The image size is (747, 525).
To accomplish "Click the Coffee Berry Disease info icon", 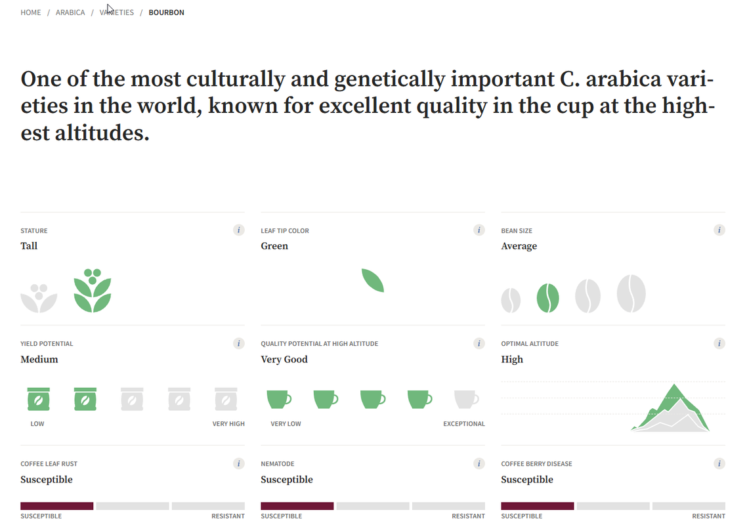I will [719, 463].
